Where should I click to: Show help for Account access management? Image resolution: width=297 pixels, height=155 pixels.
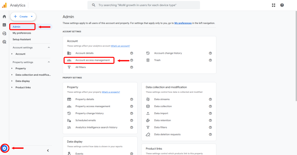tap(131, 60)
